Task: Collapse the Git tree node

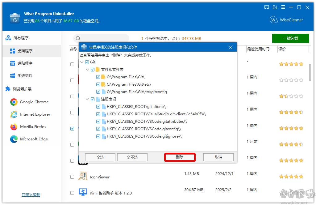Action: [x=82, y=62]
